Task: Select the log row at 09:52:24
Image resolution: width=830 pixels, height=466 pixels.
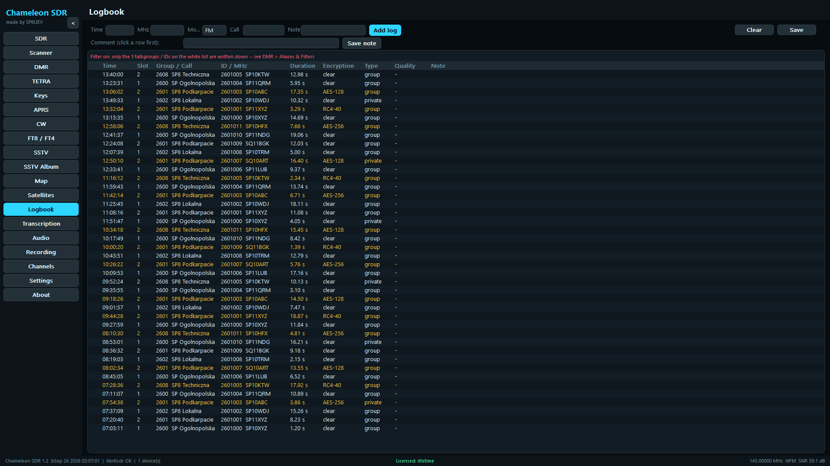Action: coord(456,282)
